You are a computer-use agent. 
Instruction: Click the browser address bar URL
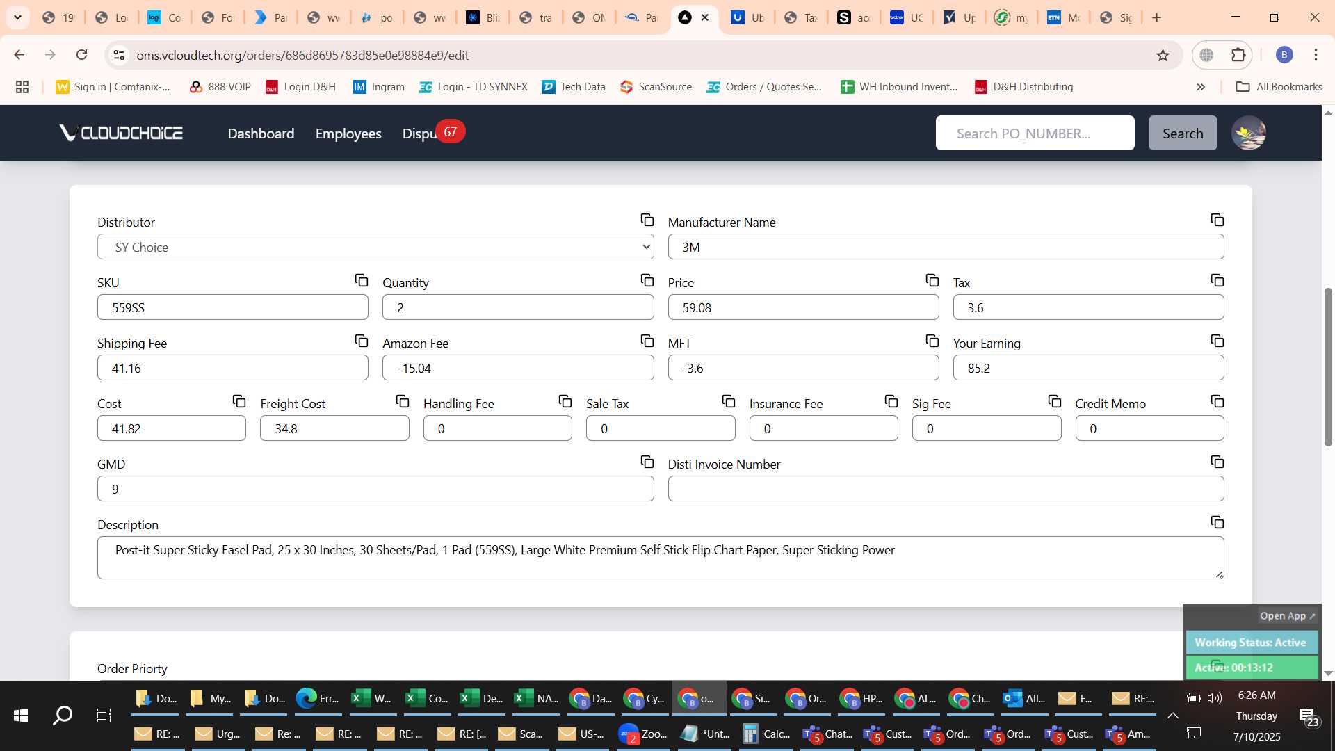(x=302, y=55)
